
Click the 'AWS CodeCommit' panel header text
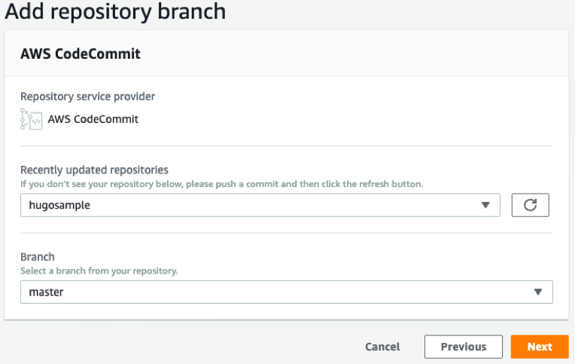(81, 54)
